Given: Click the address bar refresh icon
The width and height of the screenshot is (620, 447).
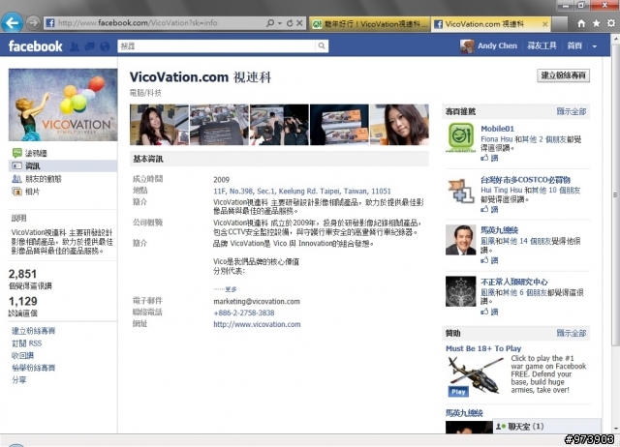Looking at the screenshot, I should pyautogui.click(x=290, y=23).
